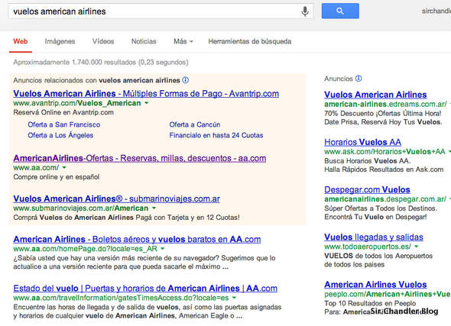Screen dimensions: 451x326
Task: Expand arrow beside www.ask.com/Horarios+Vuelos+AA
Action: (x=449, y=151)
